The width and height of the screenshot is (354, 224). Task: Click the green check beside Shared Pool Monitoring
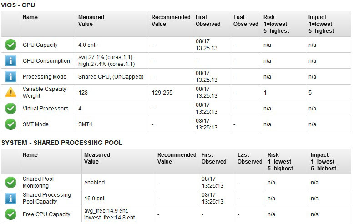tap(10, 182)
